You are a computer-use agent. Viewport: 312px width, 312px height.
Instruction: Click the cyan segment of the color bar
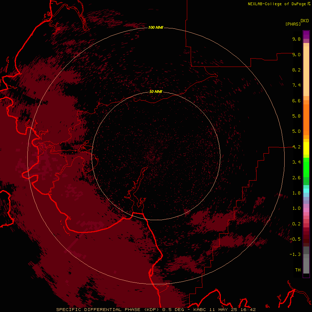point(306,191)
